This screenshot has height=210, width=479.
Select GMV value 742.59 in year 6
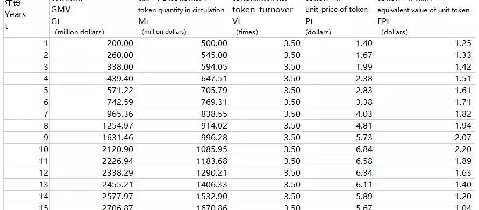click(93, 102)
